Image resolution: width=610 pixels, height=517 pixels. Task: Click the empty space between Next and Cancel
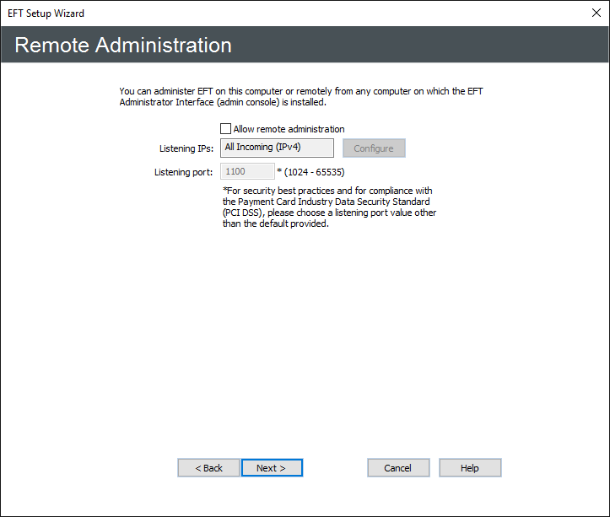(335, 468)
